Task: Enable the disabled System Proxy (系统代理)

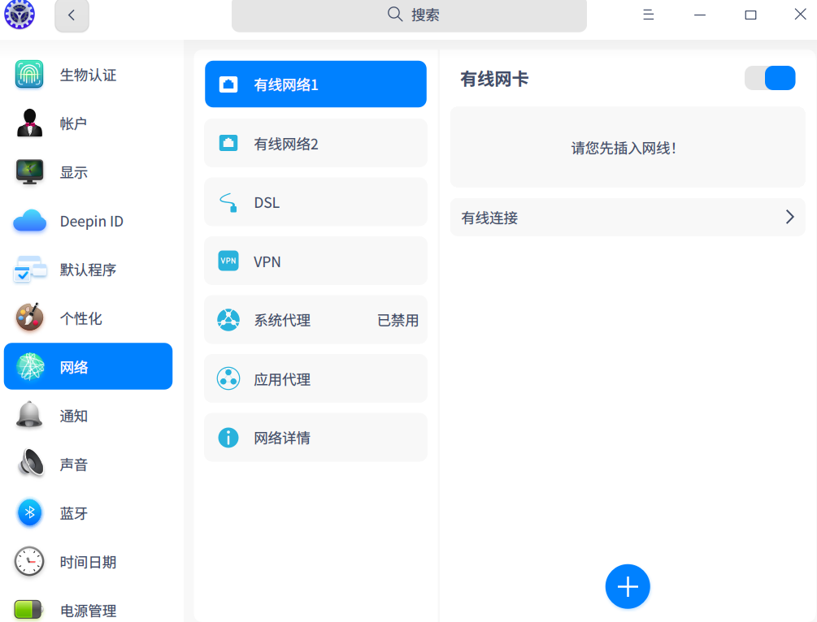Action: [x=315, y=320]
